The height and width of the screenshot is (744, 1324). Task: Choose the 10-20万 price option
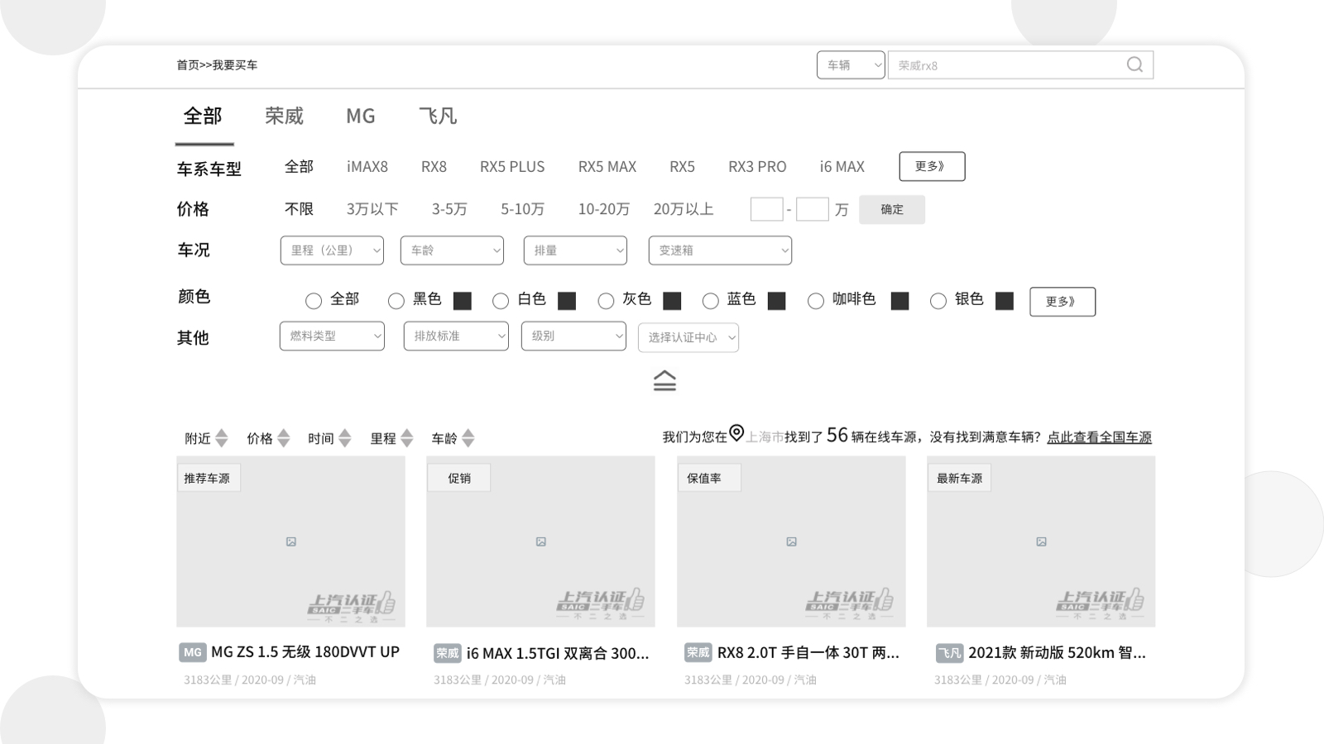604,209
